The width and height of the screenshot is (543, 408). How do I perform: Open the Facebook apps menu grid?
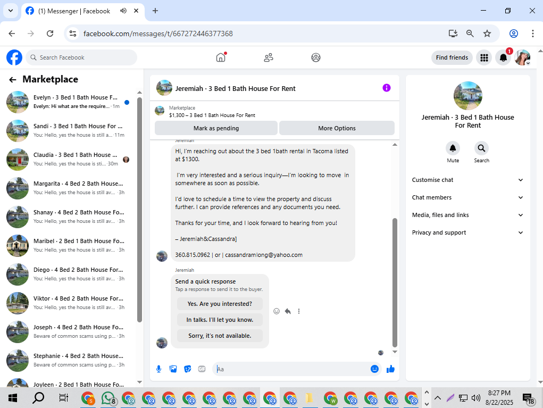pyautogui.click(x=484, y=57)
